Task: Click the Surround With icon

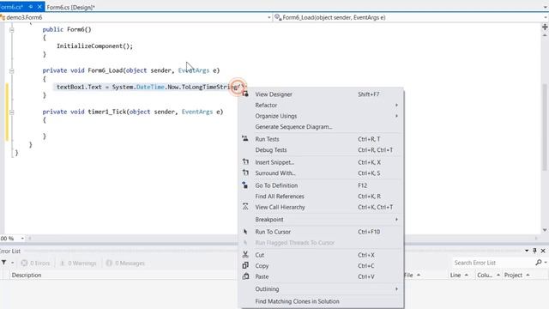Action: tap(245, 173)
